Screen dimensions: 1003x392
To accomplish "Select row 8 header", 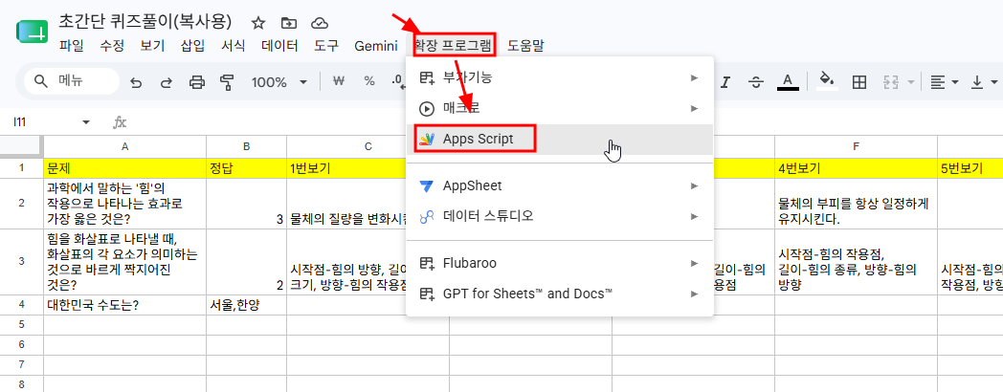I will point(21,384).
